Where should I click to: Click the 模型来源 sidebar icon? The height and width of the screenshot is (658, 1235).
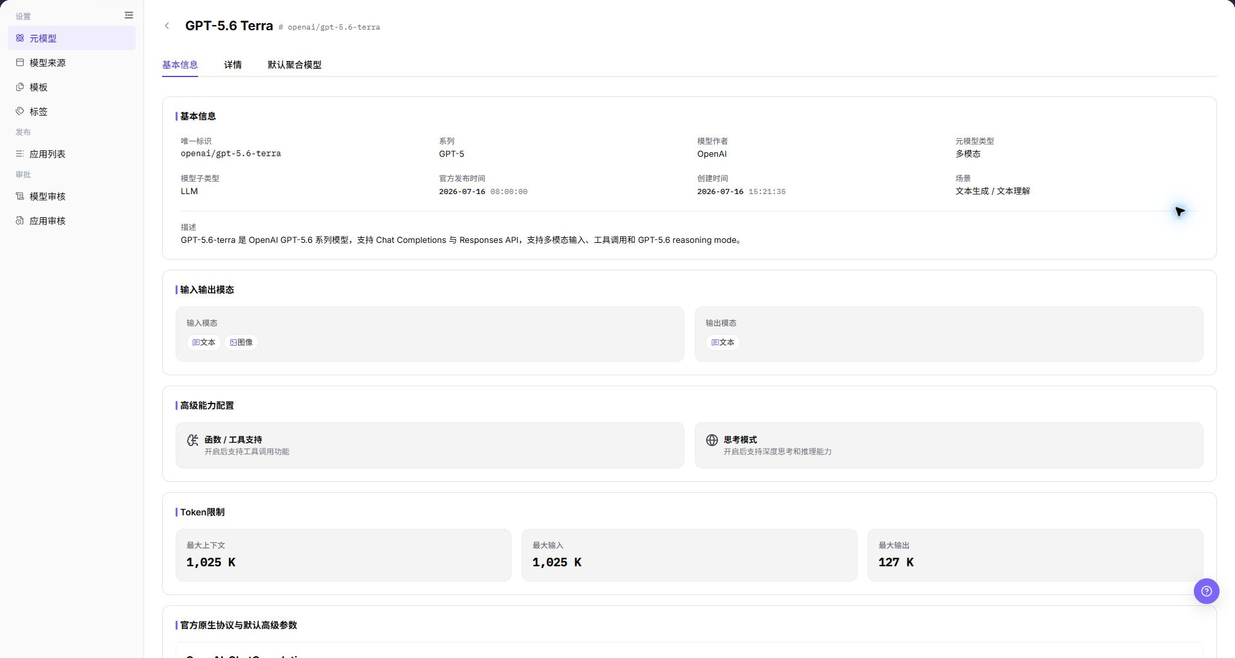click(x=20, y=63)
